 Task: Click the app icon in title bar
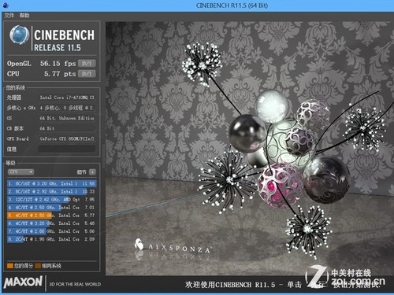click(x=6, y=6)
